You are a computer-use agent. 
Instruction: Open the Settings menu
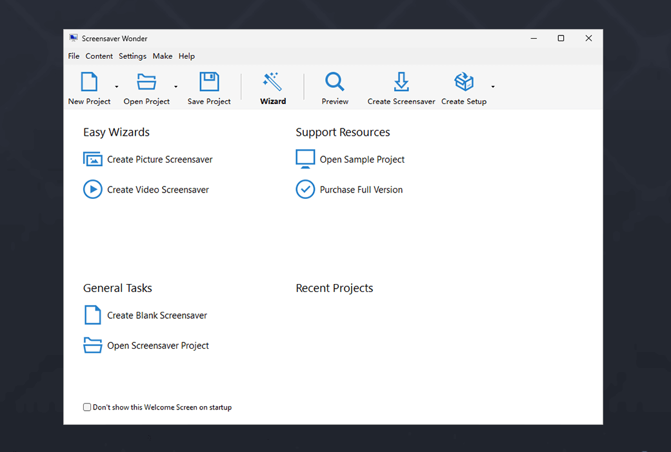132,56
